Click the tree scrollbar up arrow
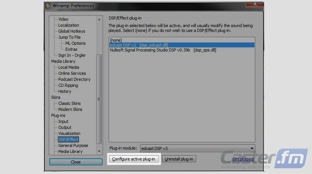 (x=99, y=20)
